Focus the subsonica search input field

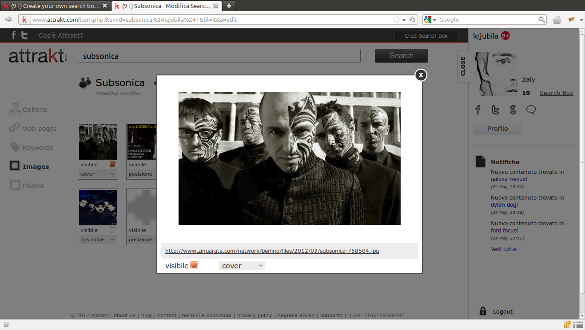[219, 56]
